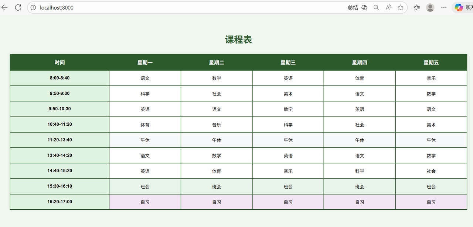Viewport: 473px width, 227px height.
Task: Open the Settings and more (…) menu
Action: [443, 7]
